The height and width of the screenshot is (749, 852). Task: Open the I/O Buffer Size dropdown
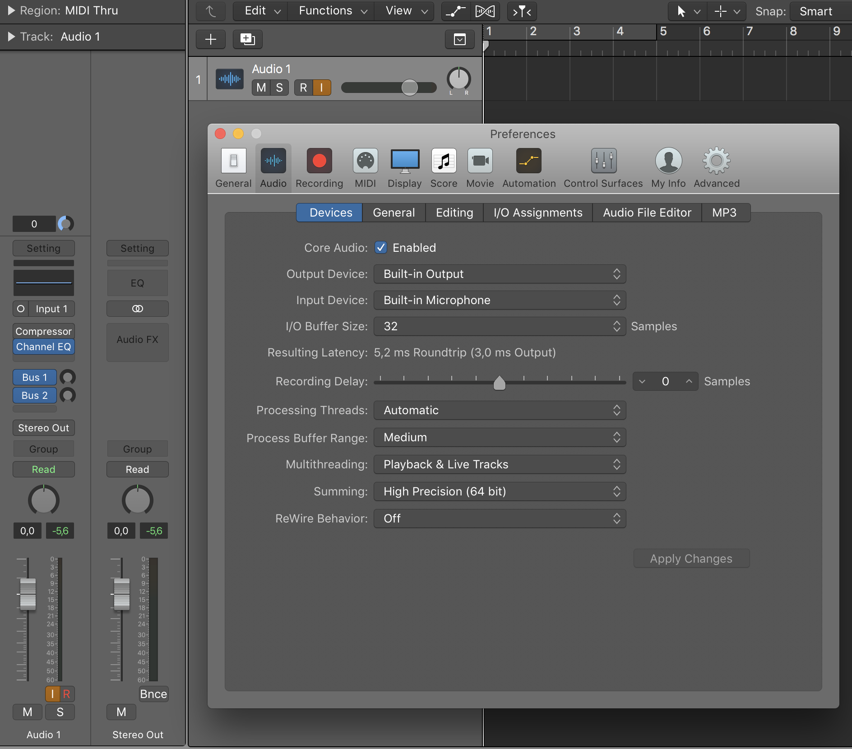(x=500, y=326)
